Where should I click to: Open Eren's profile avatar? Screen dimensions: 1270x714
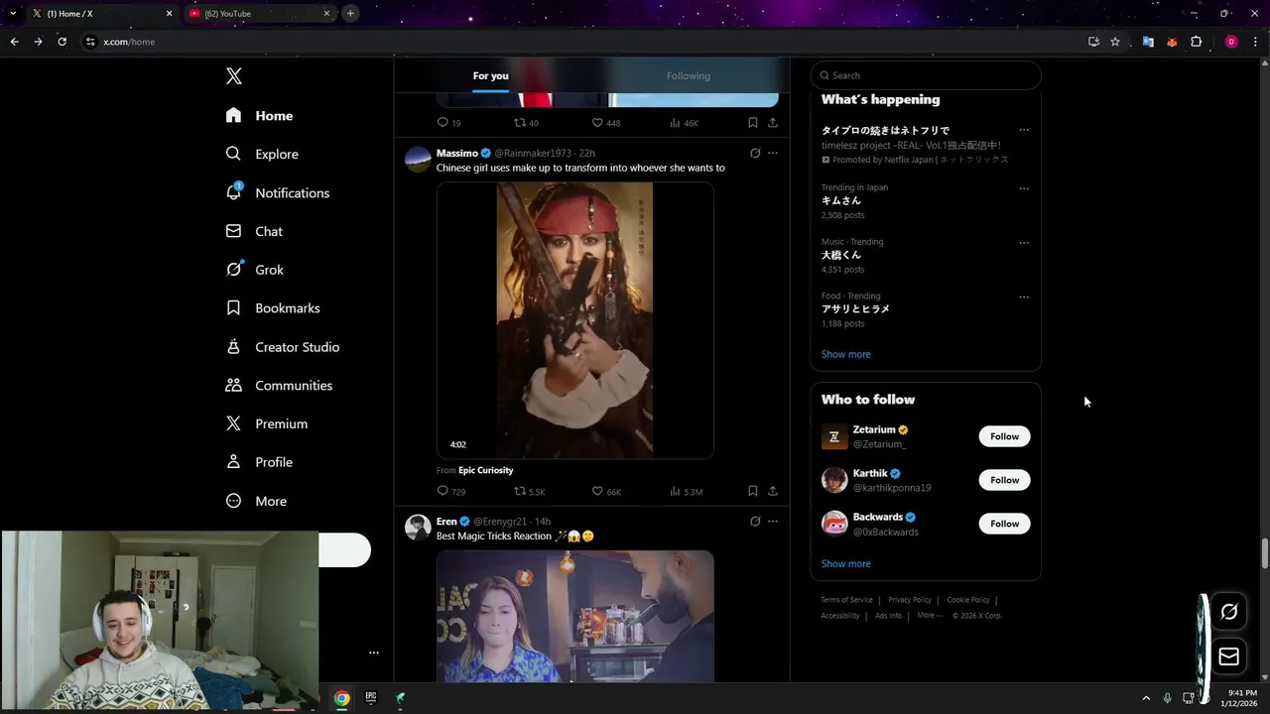[418, 527]
